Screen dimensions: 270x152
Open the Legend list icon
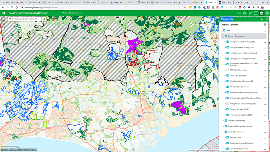[256, 13]
